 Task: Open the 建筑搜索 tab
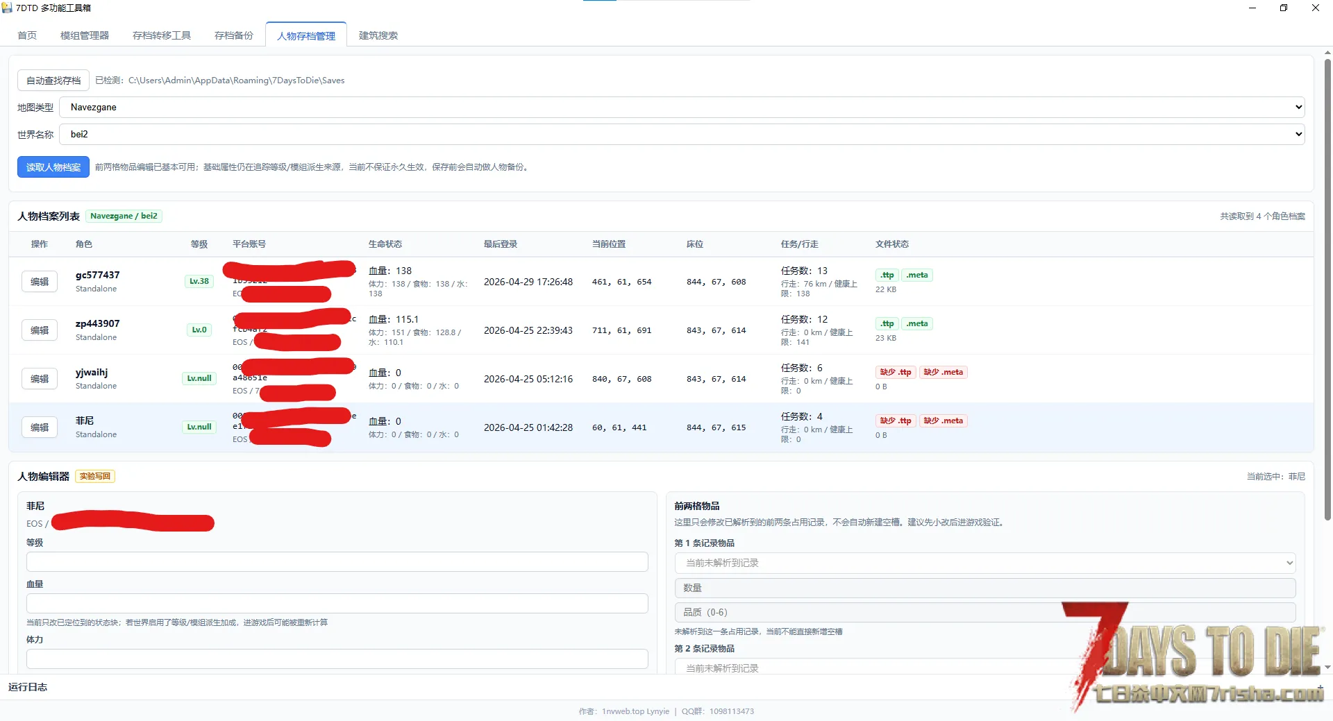[378, 35]
